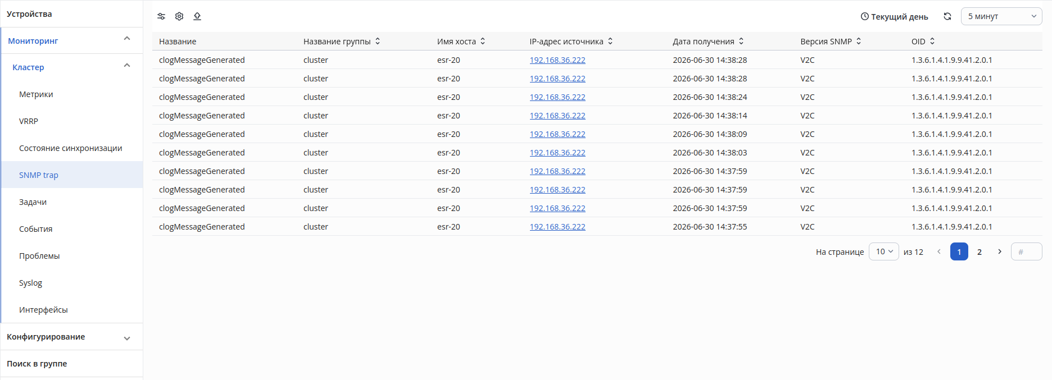Sort by Название группы column arrows
The image size is (1052, 380).
pyautogui.click(x=378, y=41)
